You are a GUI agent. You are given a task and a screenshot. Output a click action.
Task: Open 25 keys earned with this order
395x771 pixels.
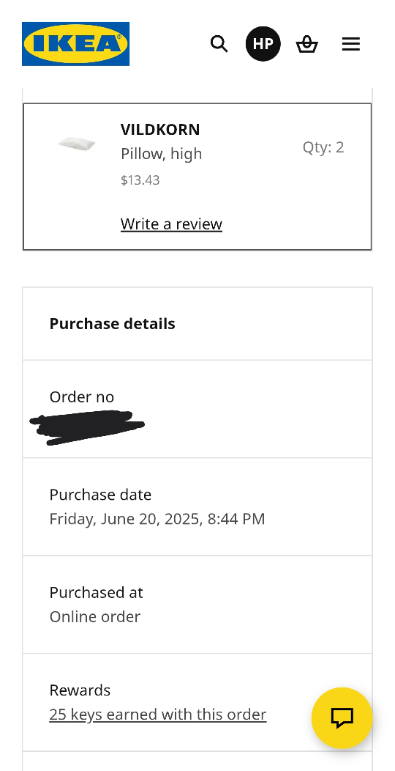pos(158,714)
